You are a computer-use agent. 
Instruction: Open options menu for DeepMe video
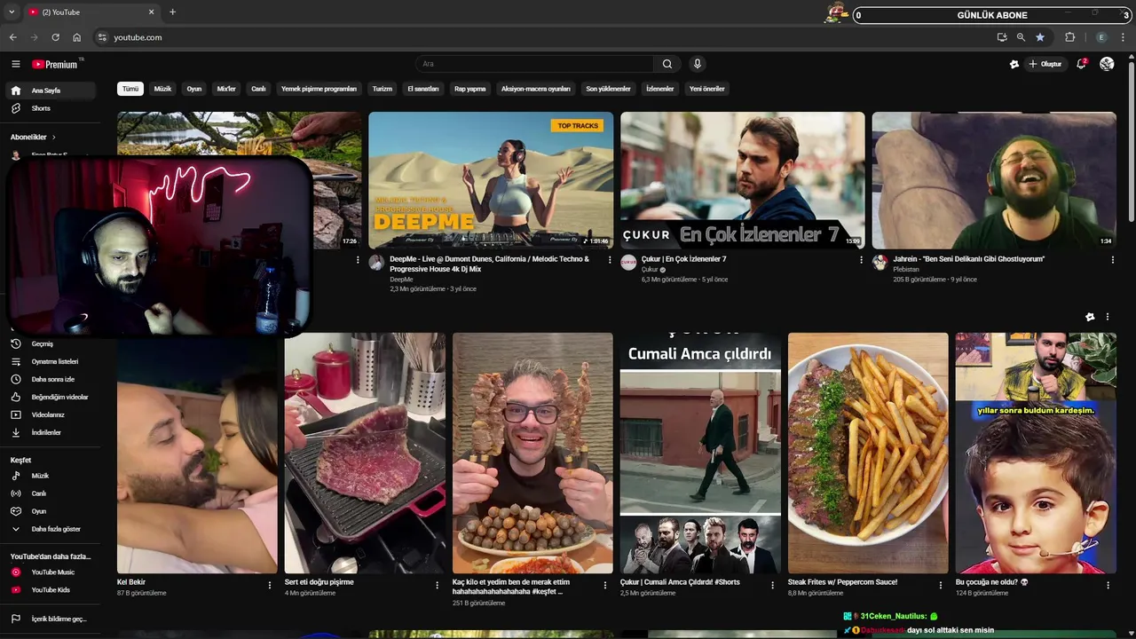610,260
